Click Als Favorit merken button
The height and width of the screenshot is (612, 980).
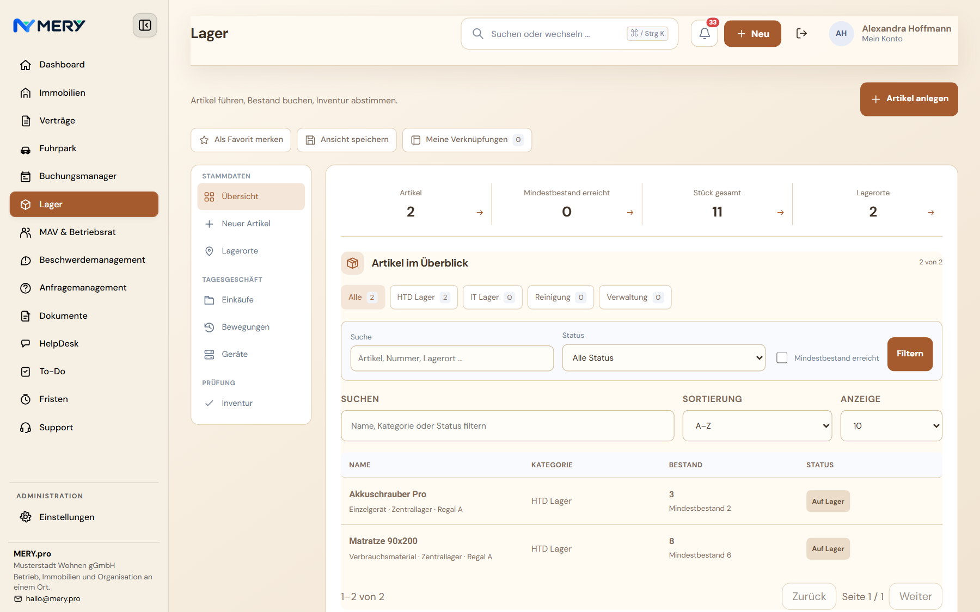[x=241, y=140]
